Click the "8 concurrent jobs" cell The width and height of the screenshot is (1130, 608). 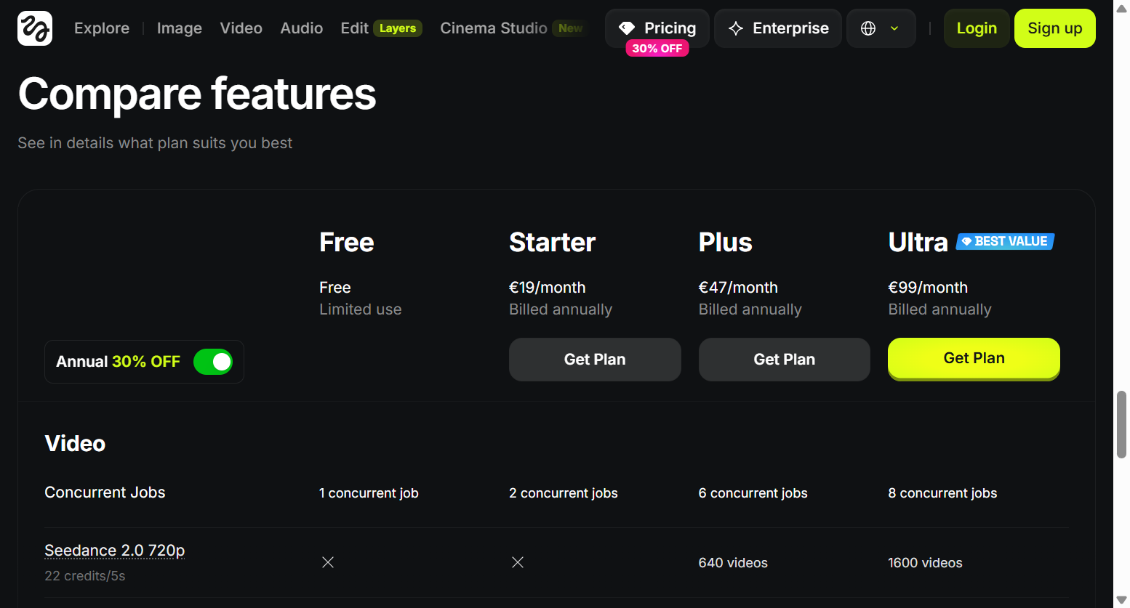(942, 493)
